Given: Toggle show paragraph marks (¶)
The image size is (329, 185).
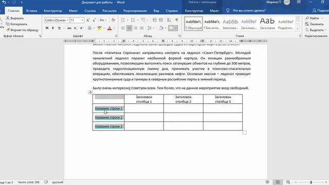Looking at the screenshot, I should click(x=177, y=20).
